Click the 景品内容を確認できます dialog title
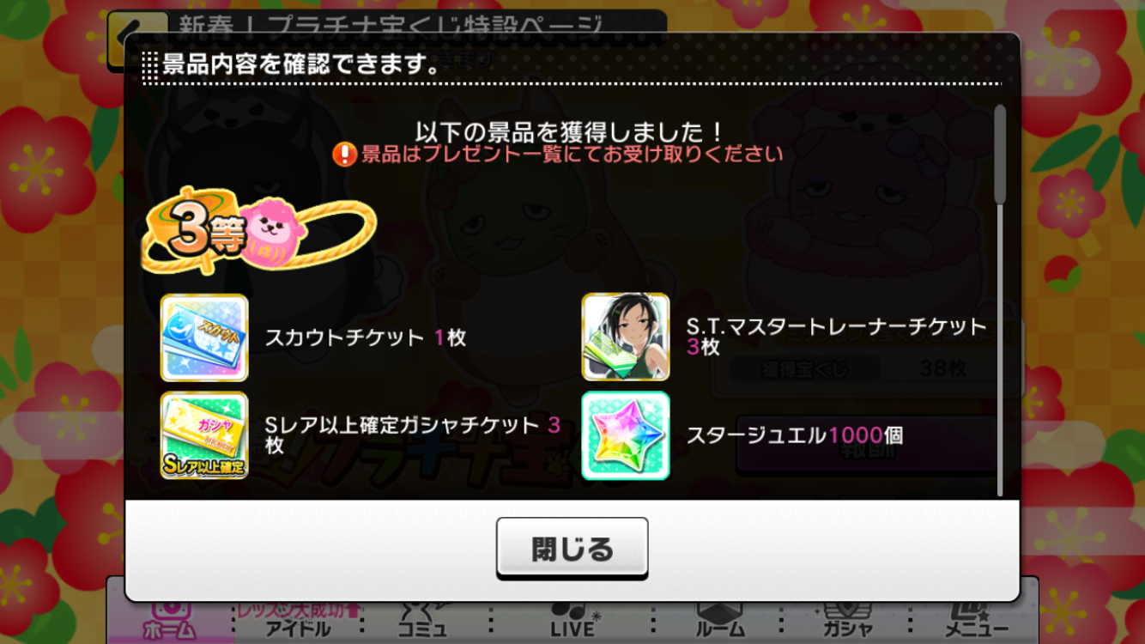The image size is (1145, 644). 301,64
